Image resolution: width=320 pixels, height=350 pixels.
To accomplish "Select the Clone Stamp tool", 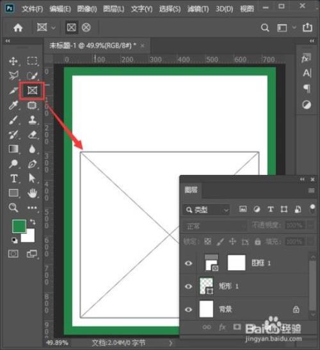I will click(32, 120).
